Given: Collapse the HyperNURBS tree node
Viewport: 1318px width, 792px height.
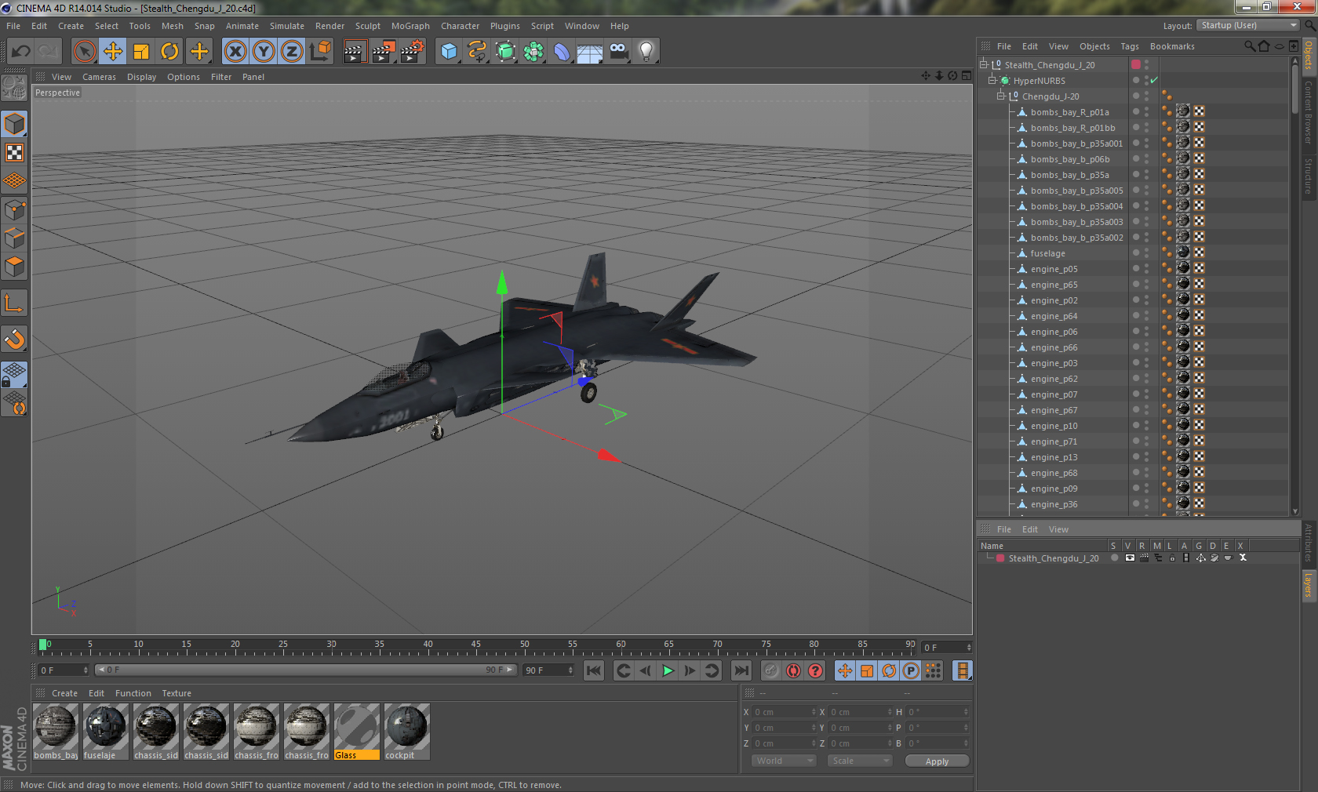Looking at the screenshot, I should click(x=992, y=81).
